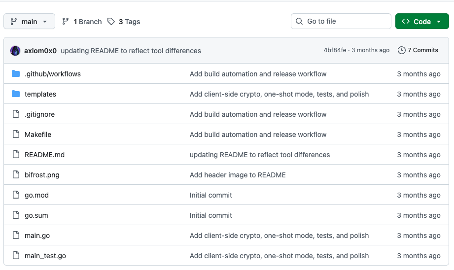
Task: Click the search magnifier icon in Go to file
Action: tap(299, 21)
